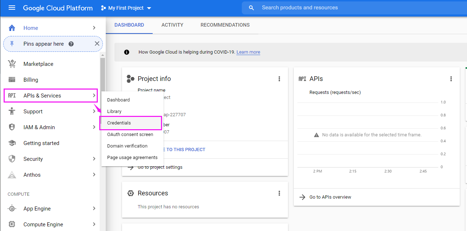Expand the Support submenu chevron
467x231 pixels.
(94, 112)
